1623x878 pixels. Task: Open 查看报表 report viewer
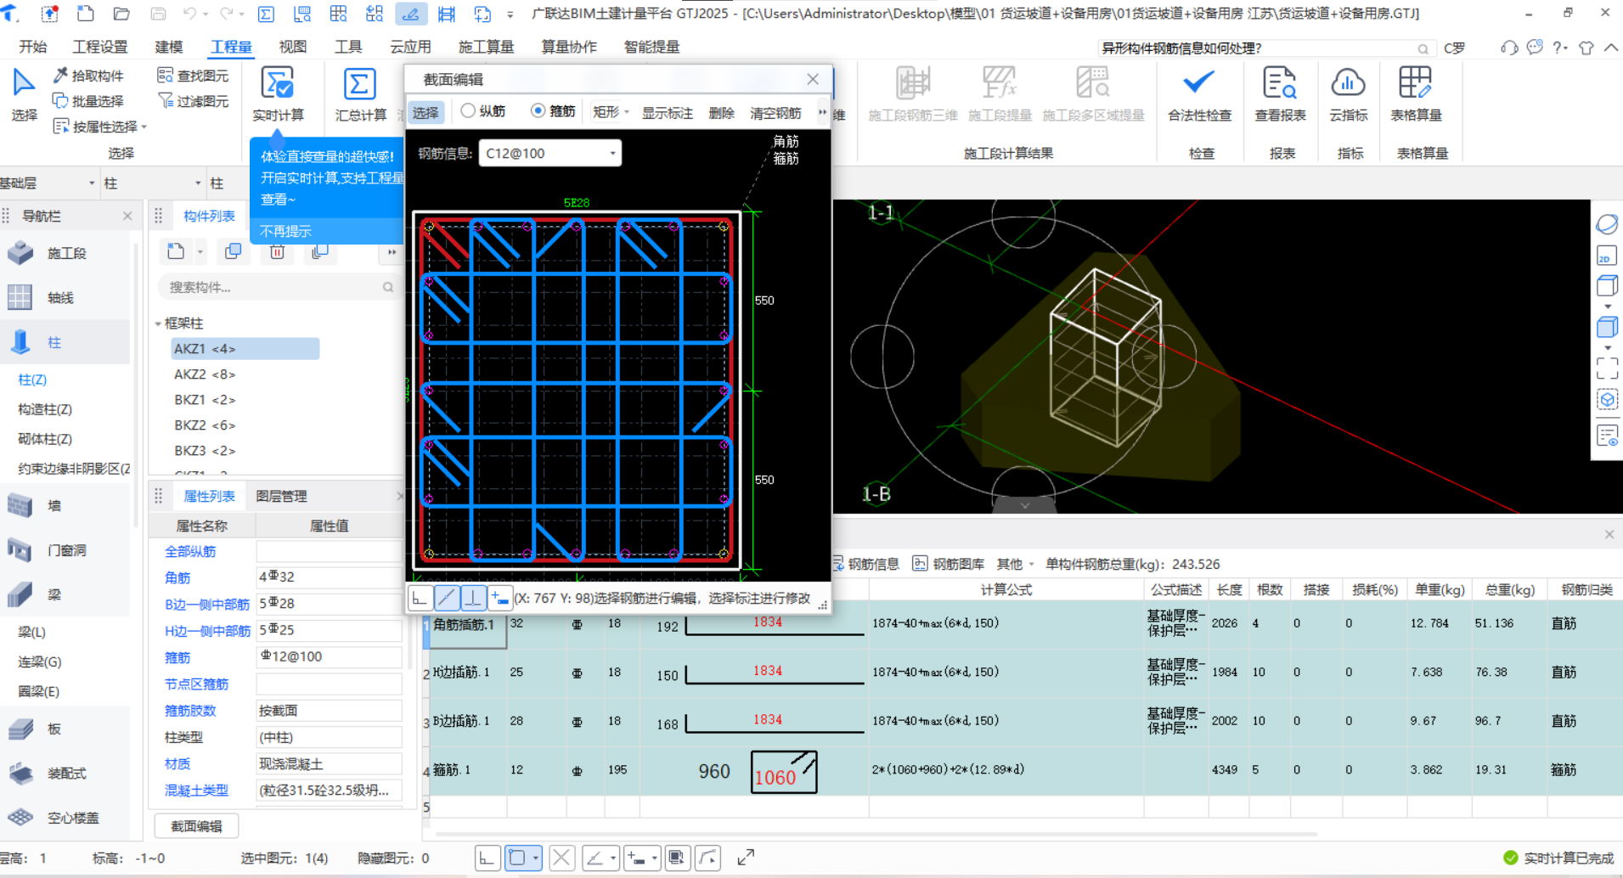click(1280, 94)
